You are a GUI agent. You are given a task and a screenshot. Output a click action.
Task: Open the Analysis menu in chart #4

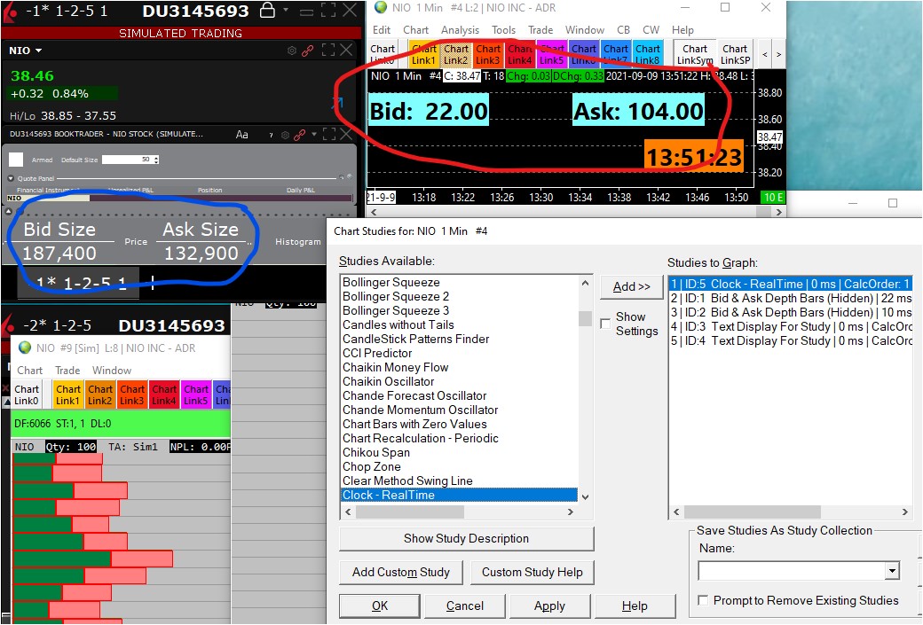point(460,29)
